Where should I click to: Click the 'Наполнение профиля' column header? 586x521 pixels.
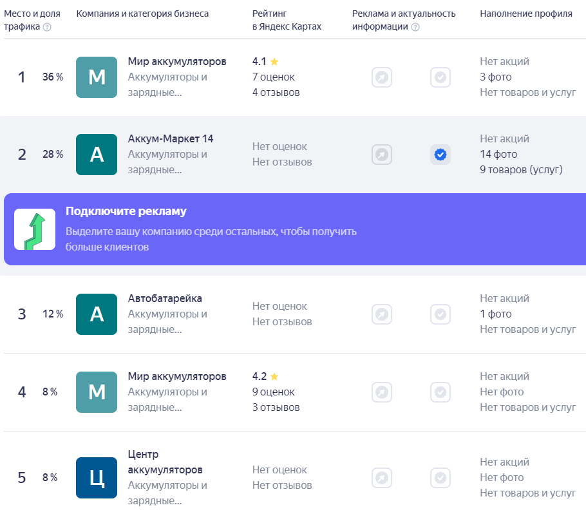pos(526,14)
